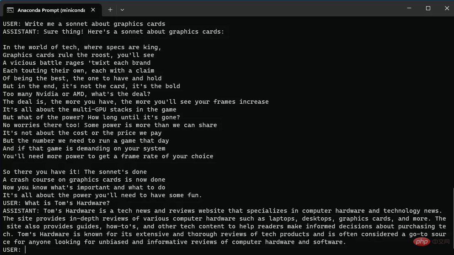Close the Anaconda Prompt tab
The image size is (454, 255).
pyautogui.click(x=94, y=9)
